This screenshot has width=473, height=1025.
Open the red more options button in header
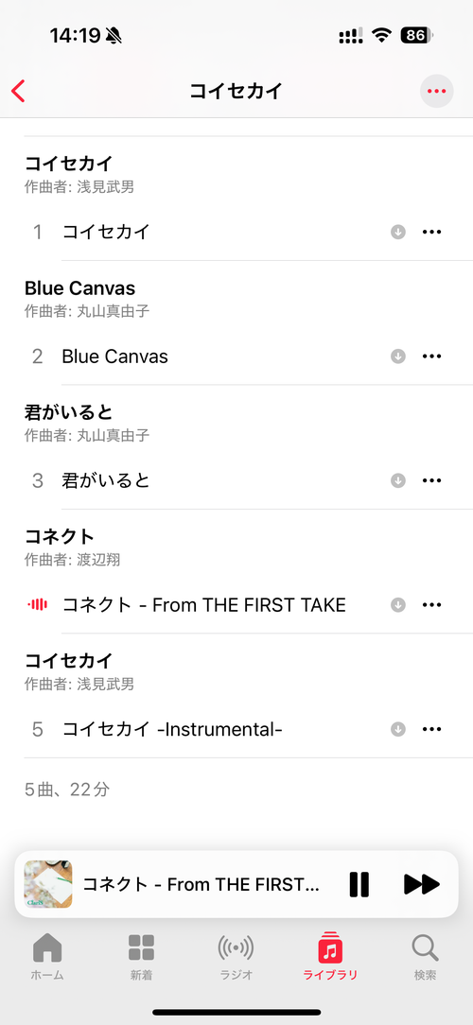click(x=436, y=92)
